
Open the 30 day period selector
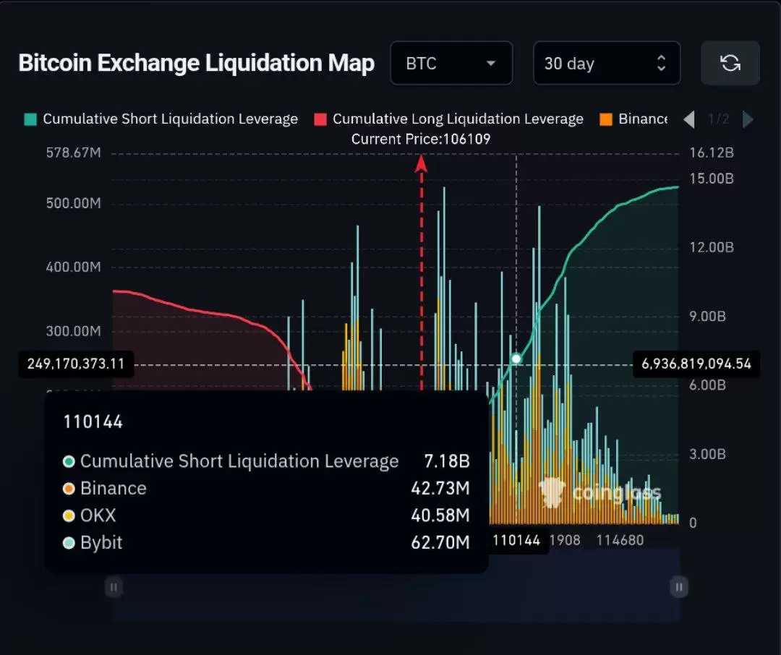607,63
